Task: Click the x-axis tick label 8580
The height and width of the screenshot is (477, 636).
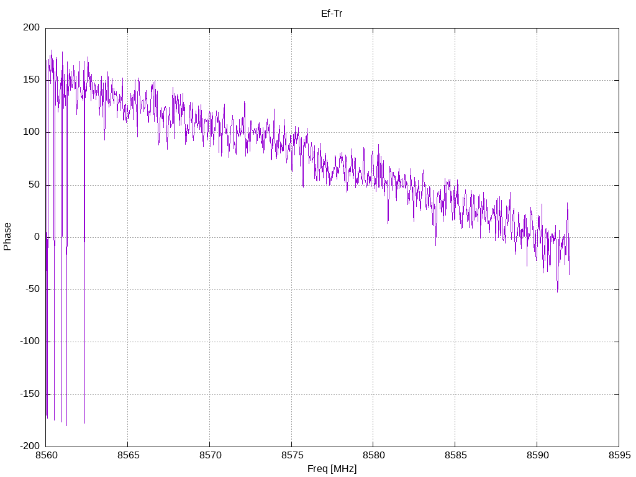Action: point(373,455)
